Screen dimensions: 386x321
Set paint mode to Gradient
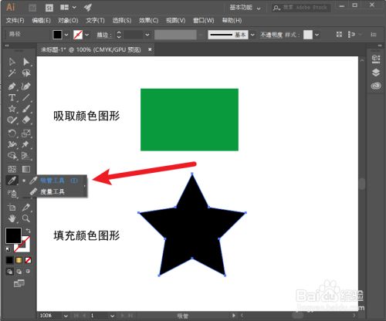click(x=19, y=260)
